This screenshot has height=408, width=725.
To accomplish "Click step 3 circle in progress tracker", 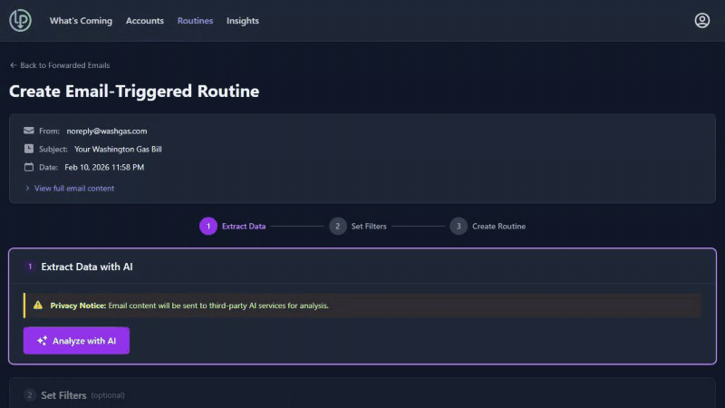I will (x=459, y=226).
